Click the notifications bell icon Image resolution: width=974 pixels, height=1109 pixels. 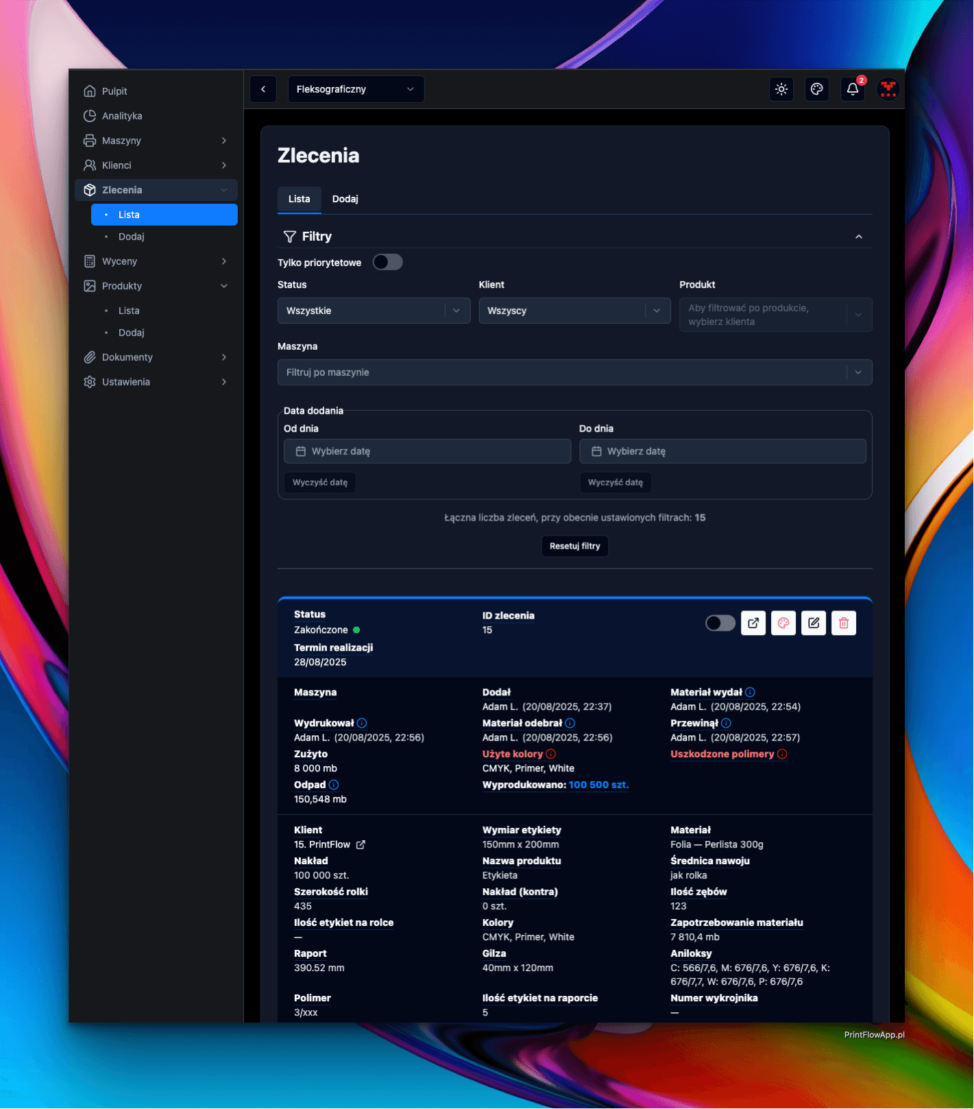coord(852,89)
